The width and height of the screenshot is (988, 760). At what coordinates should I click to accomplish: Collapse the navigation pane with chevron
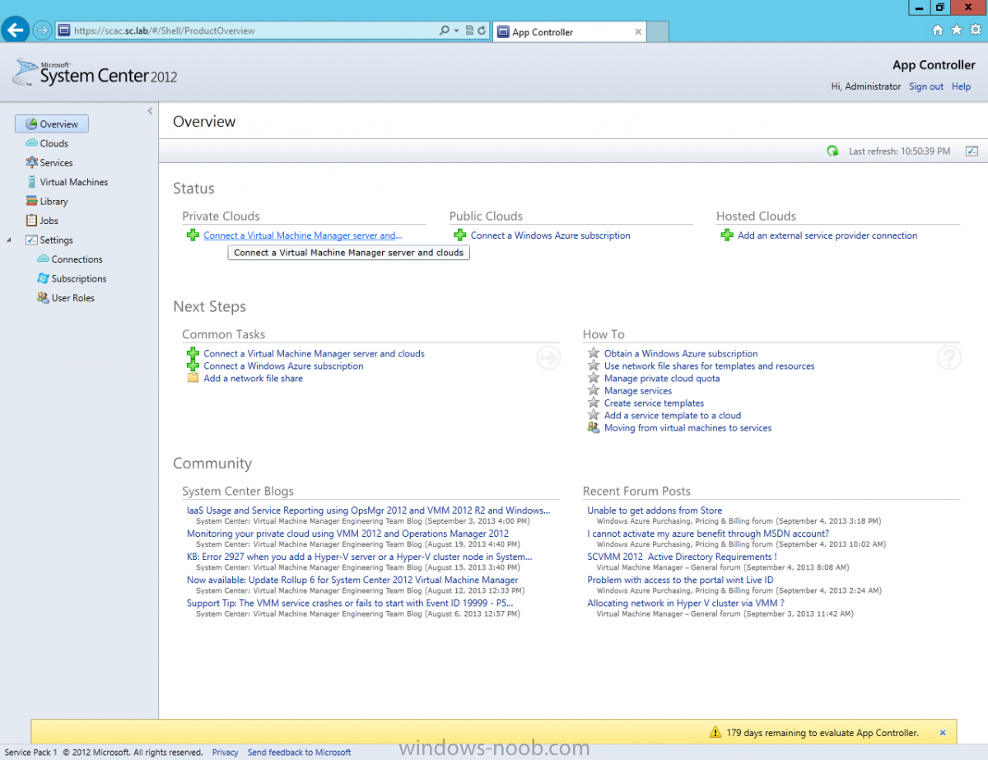[x=150, y=110]
